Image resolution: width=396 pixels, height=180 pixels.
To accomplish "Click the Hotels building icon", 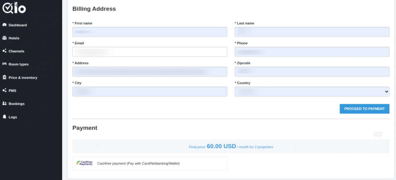I will point(4,38).
